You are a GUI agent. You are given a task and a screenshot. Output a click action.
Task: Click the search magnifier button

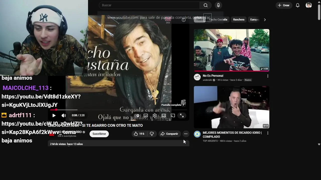[205, 5]
